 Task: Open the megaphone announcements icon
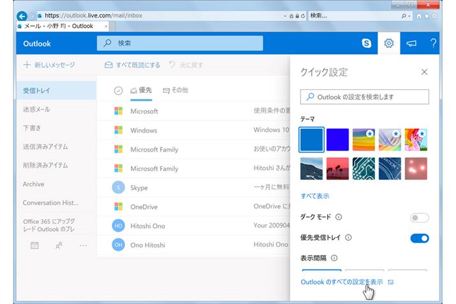411,43
